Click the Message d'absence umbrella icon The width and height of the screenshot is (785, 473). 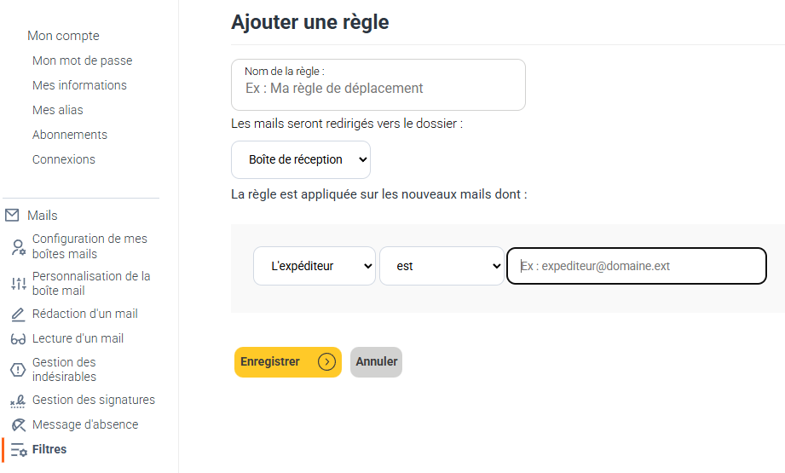click(18, 425)
